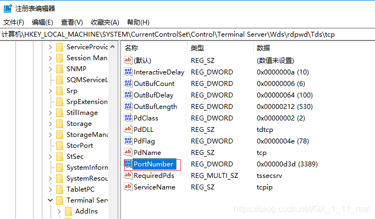The height and width of the screenshot is (219, 375).
Task: Expand the StillImage tree node
Action: [x=51, y=113]
